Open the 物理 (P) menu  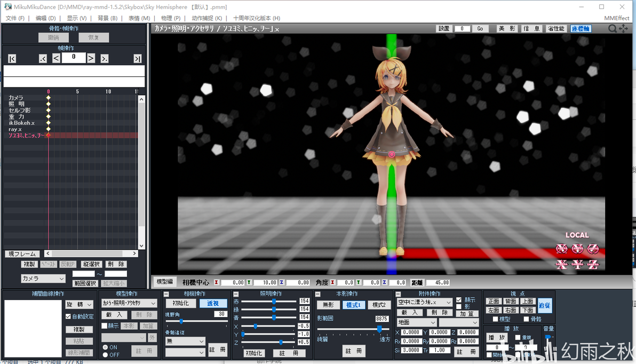171,18
